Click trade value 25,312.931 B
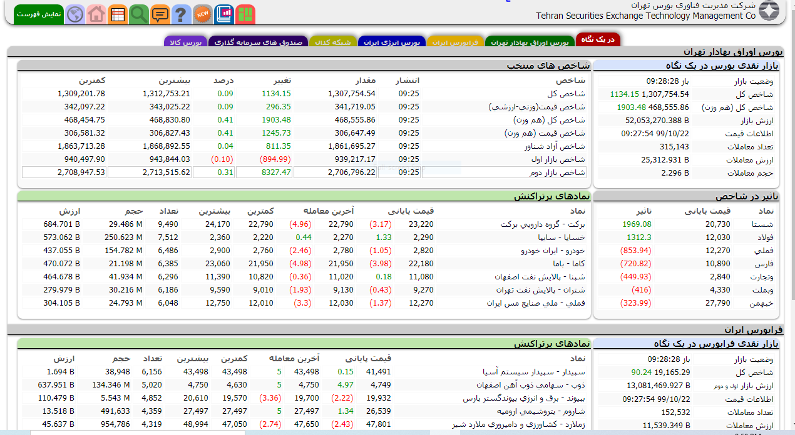Image resolution: width=795 pixels, height=435 pixels. pos(665,160)
